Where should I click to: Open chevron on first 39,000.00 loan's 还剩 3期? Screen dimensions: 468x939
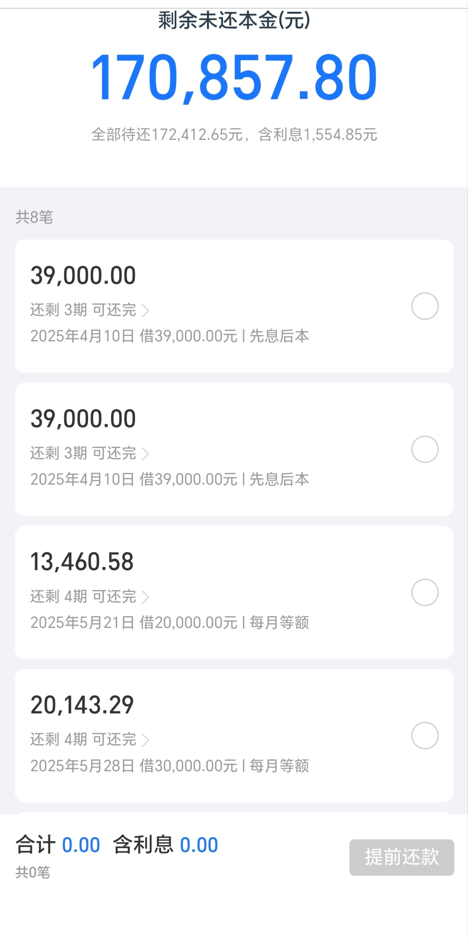[x=145, y=311]
